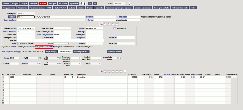This screenshot has height=110, width=243.
Task: Click the Pard. vadybininkas link
Action: point(45,35)
